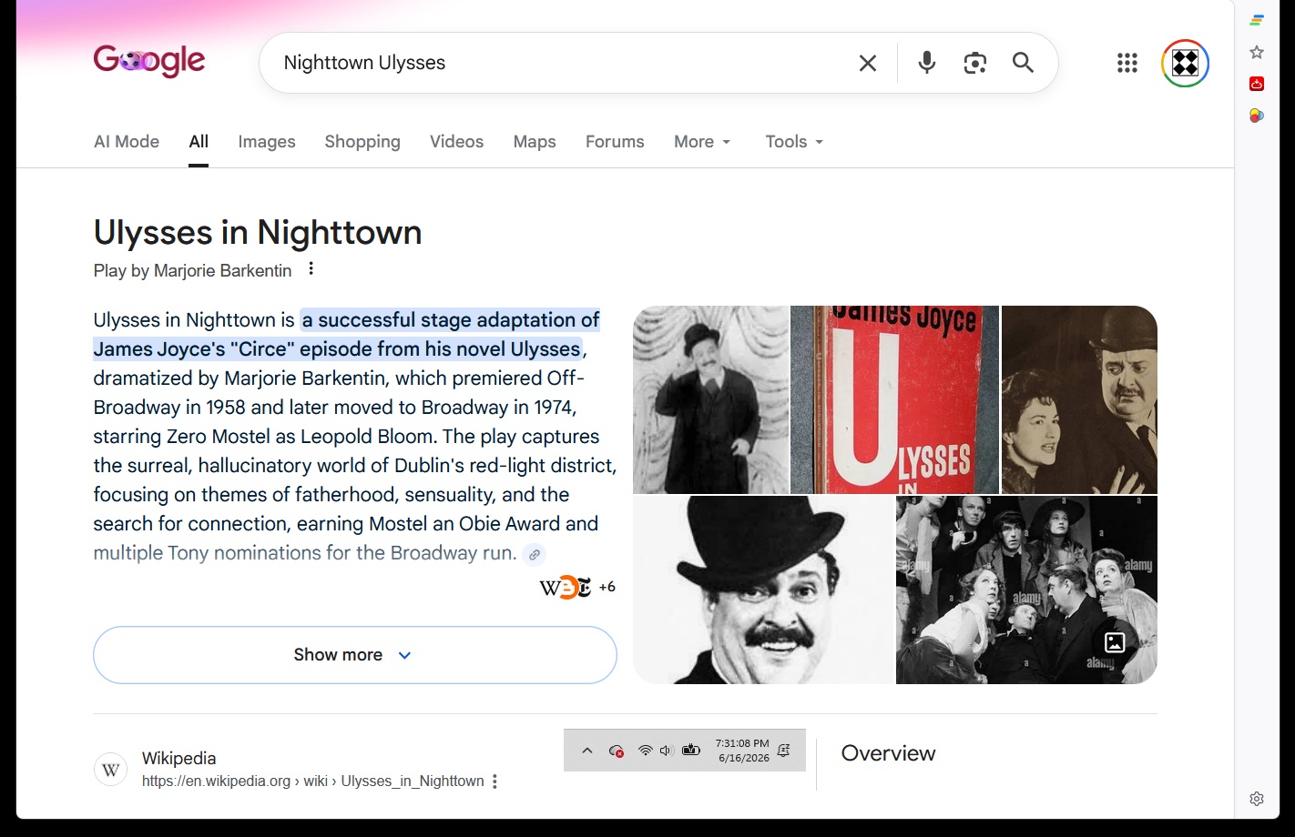Click the star icon in the sidebar
This screenshot has height=837, width=1295.
[1257, 52]
